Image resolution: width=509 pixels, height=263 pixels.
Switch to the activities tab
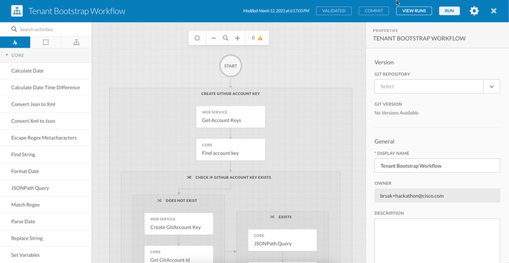click(15, 42)
